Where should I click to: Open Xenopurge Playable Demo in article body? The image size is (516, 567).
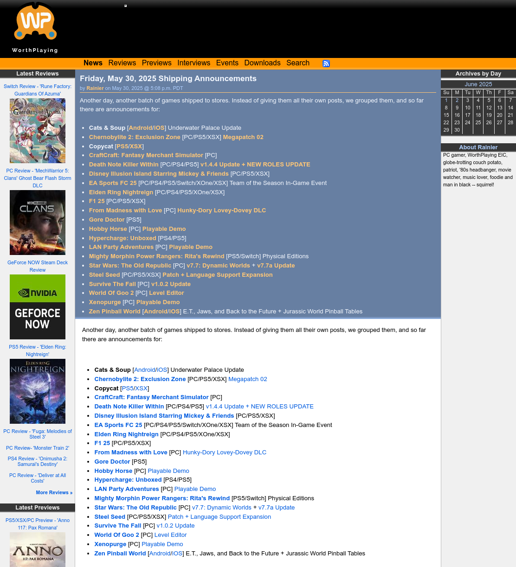[x=162, y=544]
